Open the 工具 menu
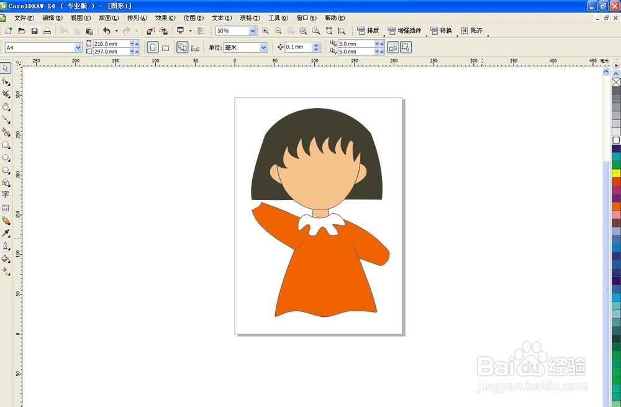Viewport: 621px width, 407px height. click(x=278, y=18)
